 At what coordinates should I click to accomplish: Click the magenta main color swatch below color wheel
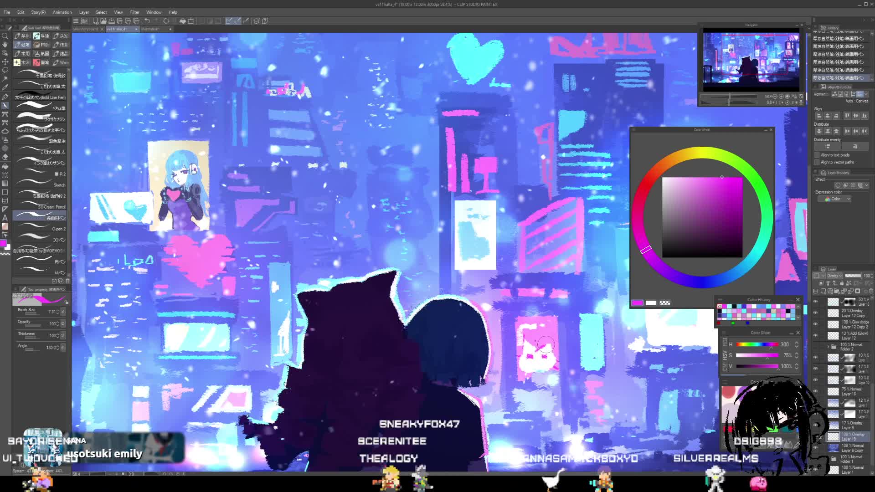(638, 303)
